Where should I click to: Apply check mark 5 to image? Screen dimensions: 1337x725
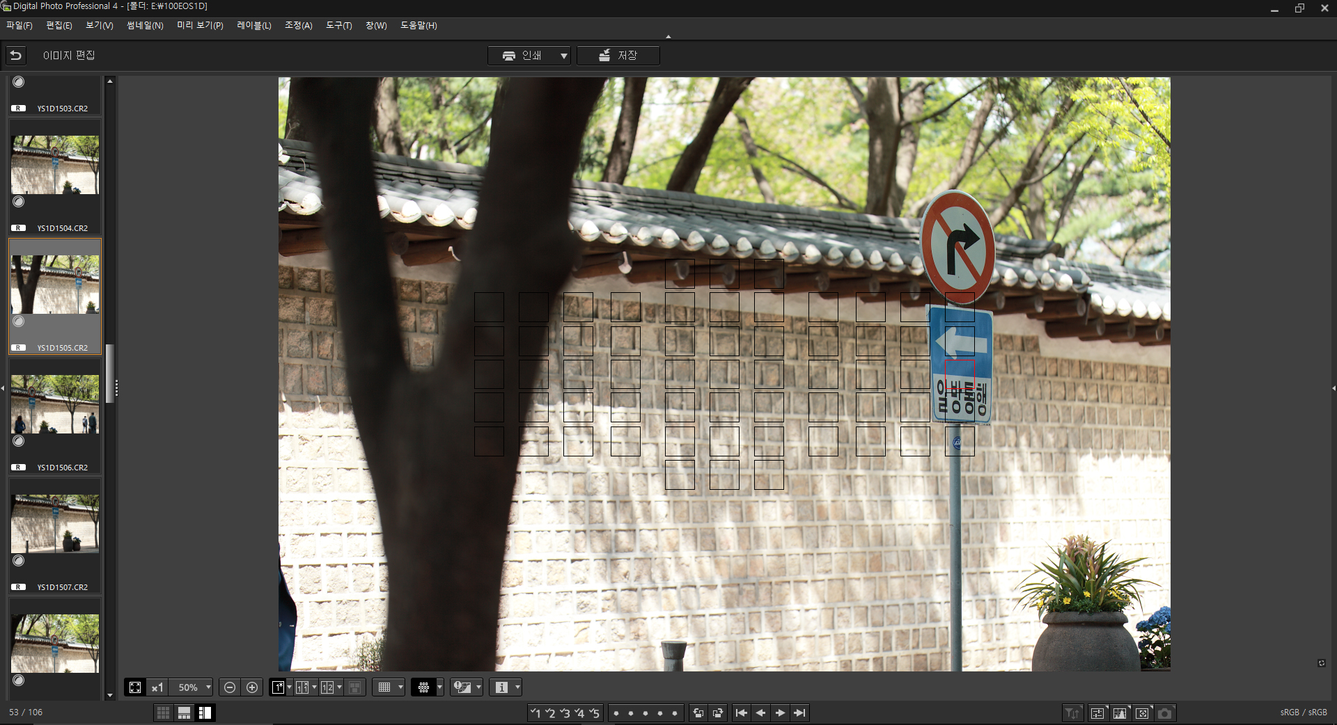point(594,712)
